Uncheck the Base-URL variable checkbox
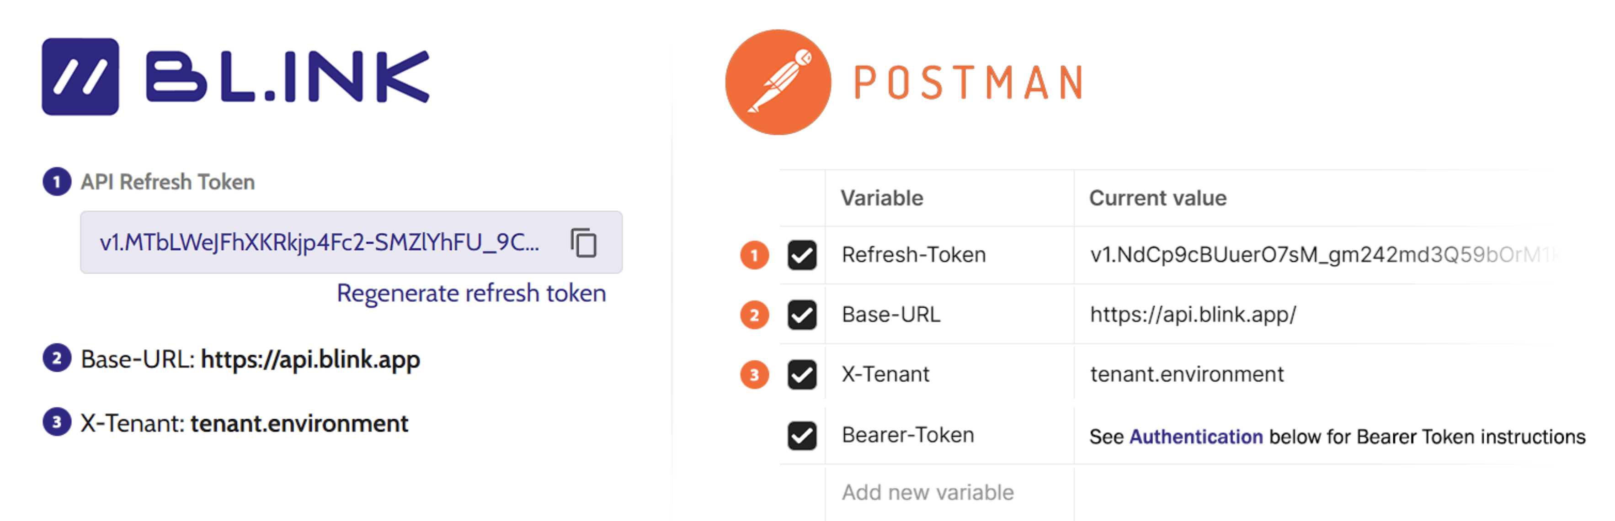 (x=802, y=314)
